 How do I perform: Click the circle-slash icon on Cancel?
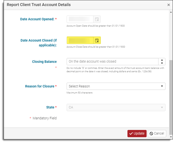pos(151,134)
